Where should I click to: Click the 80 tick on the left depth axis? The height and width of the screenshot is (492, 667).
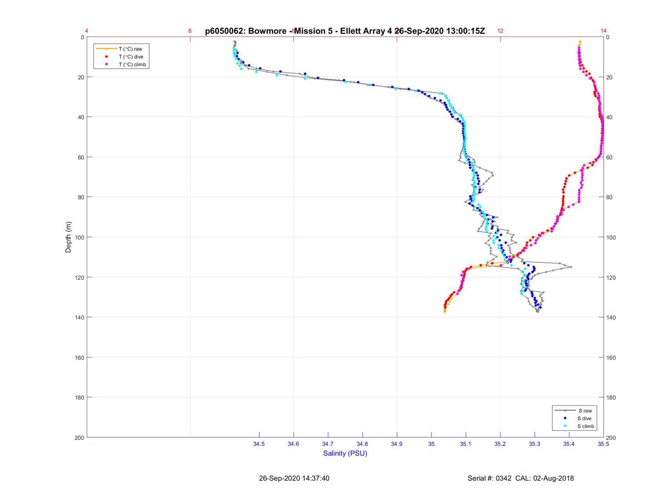(x=81, y=197)
